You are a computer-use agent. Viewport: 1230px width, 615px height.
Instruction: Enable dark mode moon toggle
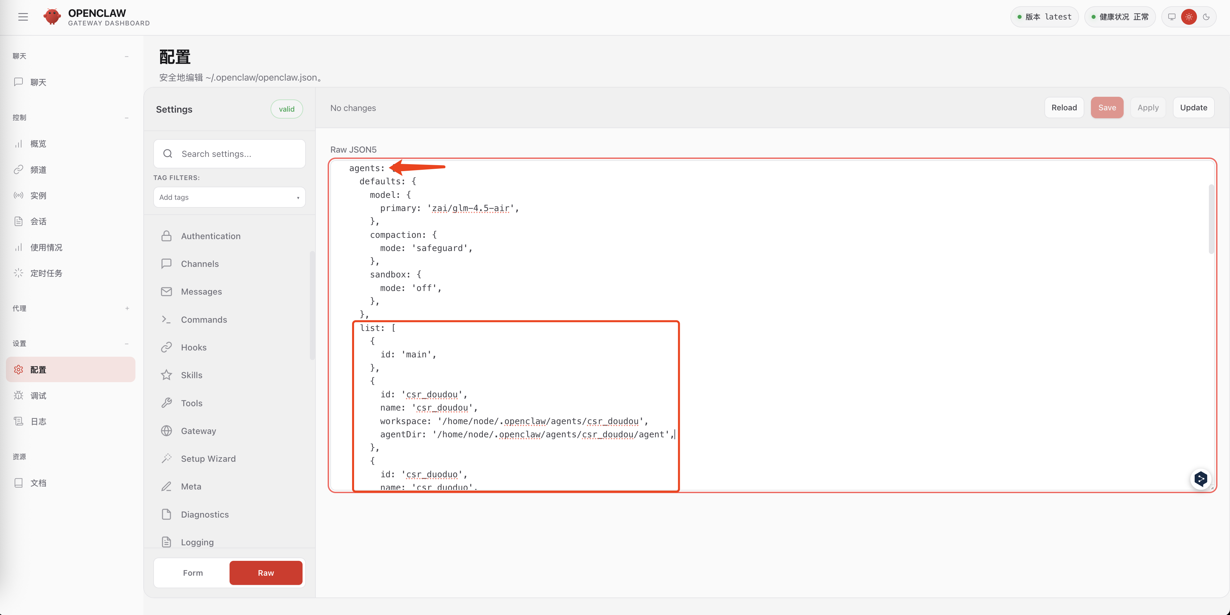1206,17
